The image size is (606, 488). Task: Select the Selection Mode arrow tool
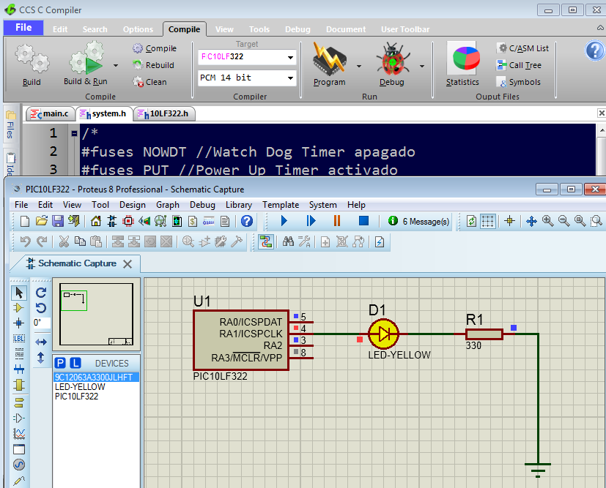(18, 293)
